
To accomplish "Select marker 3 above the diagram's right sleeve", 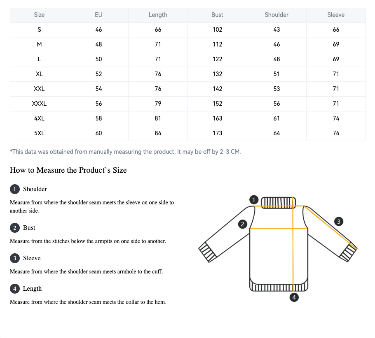I will [x=338, y=222].
